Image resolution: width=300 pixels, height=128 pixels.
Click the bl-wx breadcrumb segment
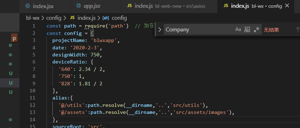coord(33,18)
